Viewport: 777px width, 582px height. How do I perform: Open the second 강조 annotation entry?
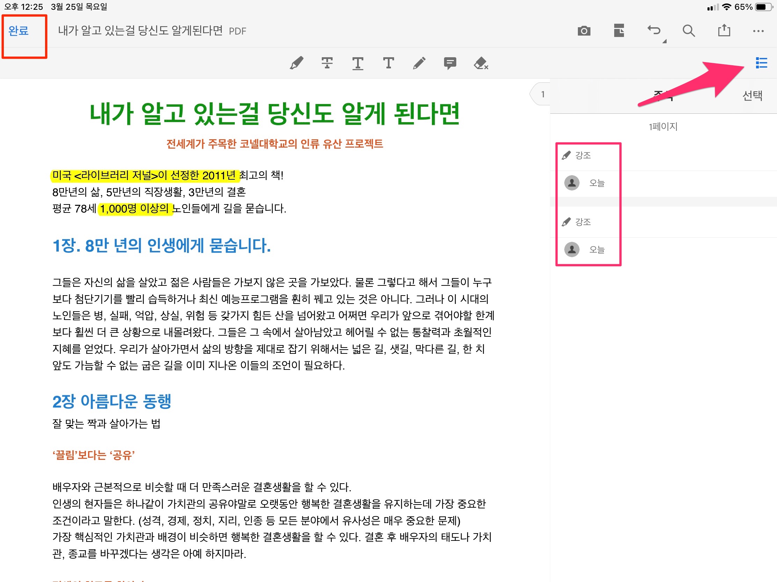coord(583,222)
